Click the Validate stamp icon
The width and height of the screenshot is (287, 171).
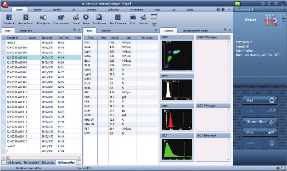143,17
